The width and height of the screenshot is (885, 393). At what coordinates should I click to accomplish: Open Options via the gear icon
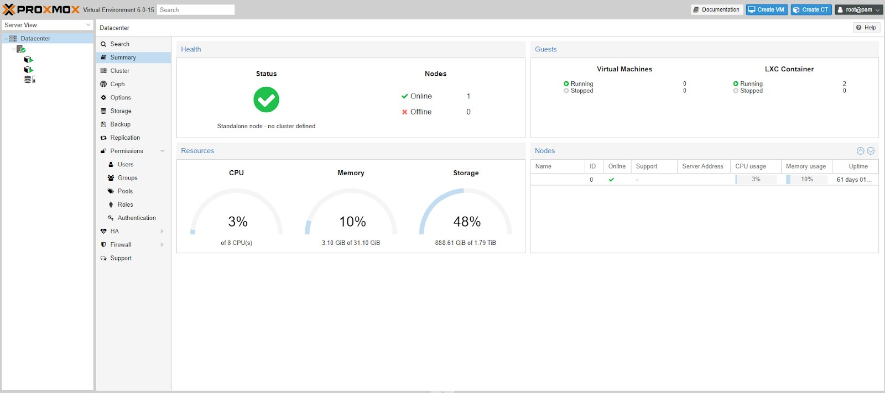(103, 98)
